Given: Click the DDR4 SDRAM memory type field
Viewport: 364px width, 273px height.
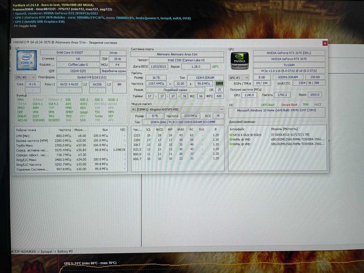Looking at the screenshot, I should (x=206, y=78).
